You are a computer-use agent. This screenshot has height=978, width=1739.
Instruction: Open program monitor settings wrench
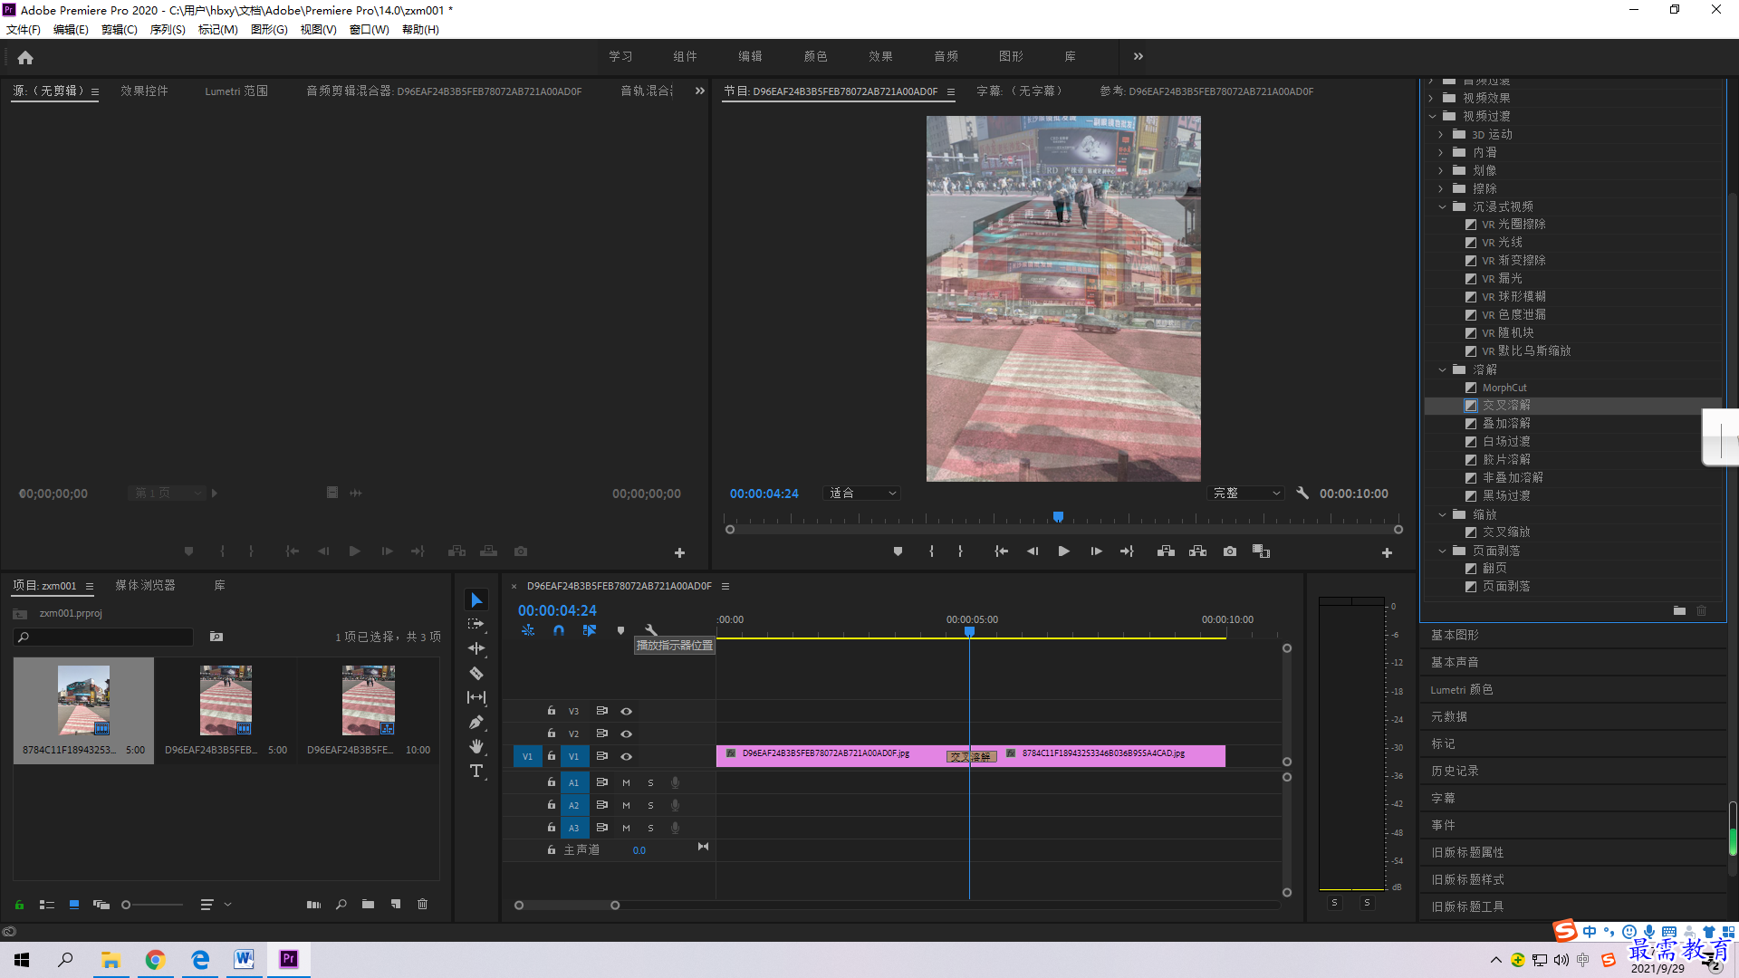1302,494
